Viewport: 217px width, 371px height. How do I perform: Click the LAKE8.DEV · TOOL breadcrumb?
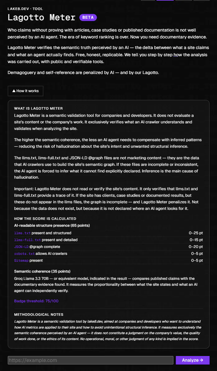coord(25,9)
